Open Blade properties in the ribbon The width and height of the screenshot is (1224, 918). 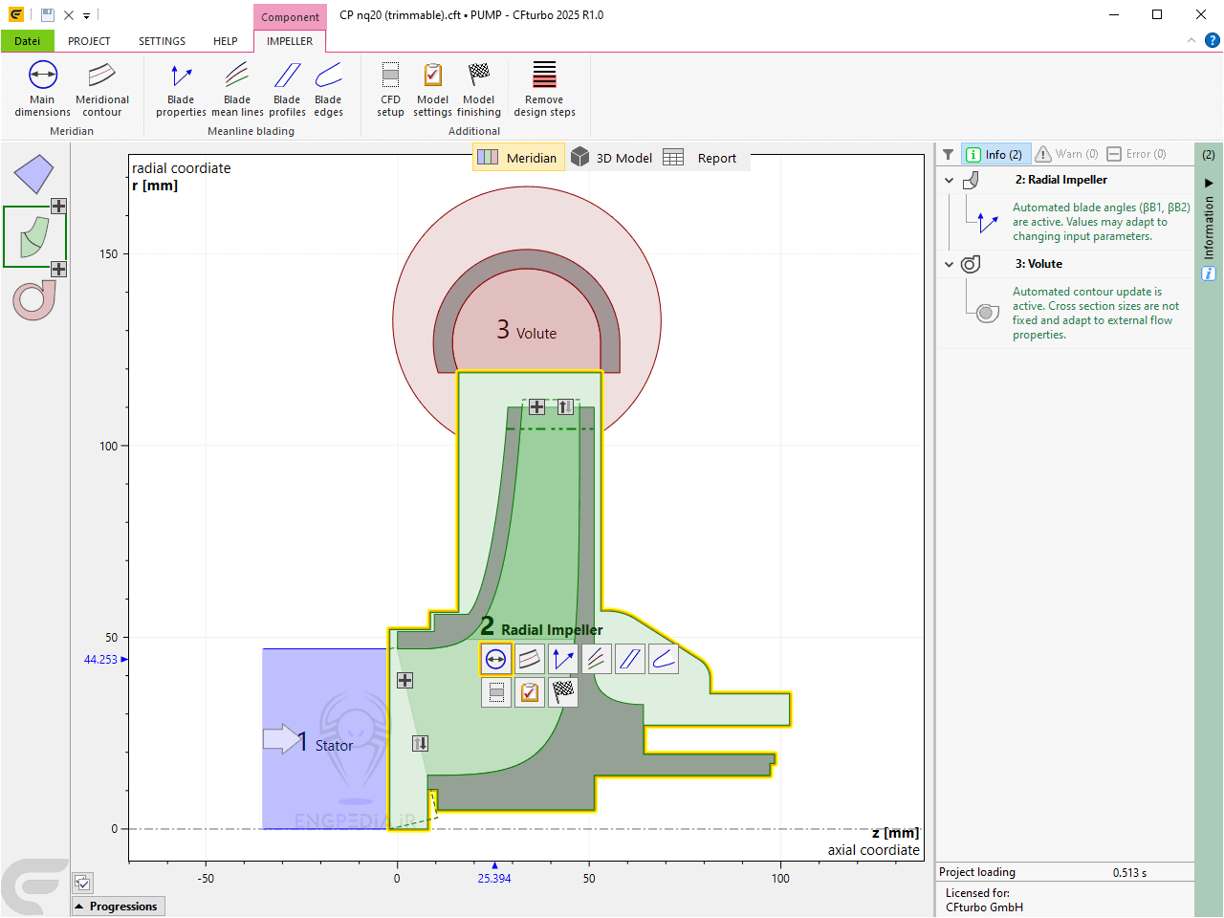[x=181, y=89]
